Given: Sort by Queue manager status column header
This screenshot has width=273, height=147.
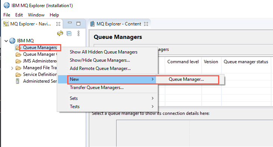Looking at the screenshot, I should pyautogui.click(x=246, y=62).
